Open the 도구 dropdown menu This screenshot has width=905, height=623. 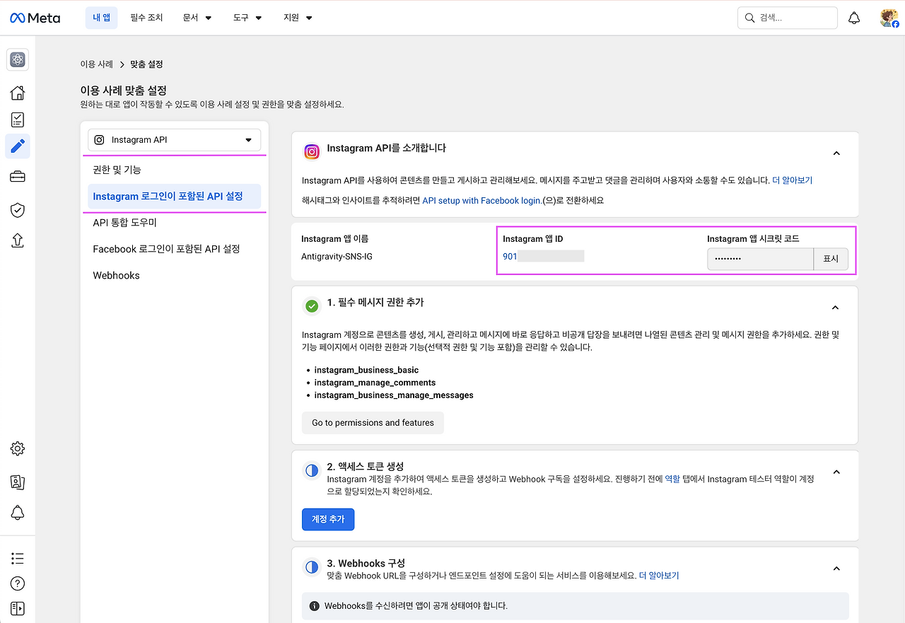coord(247,18)
